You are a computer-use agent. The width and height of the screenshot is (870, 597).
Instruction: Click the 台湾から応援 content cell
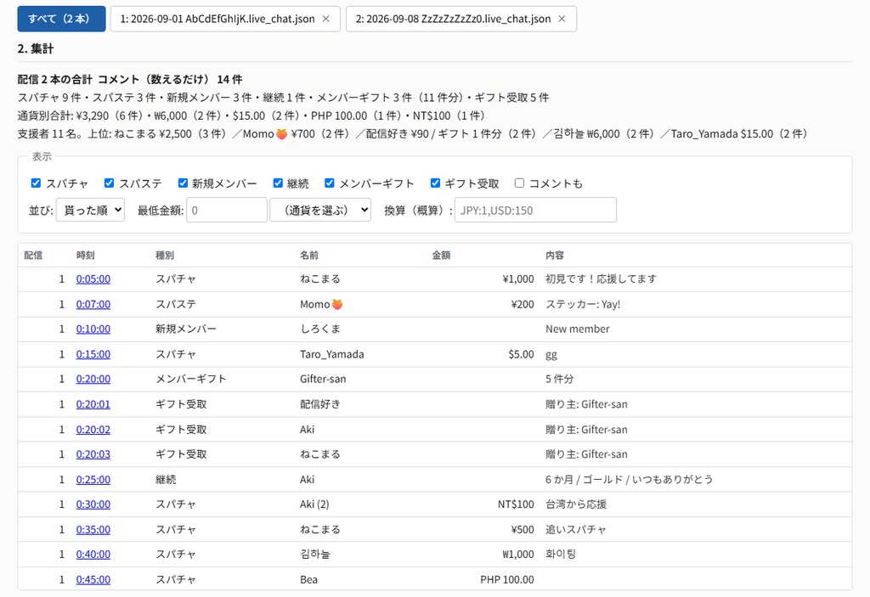[x=576, y=504]
